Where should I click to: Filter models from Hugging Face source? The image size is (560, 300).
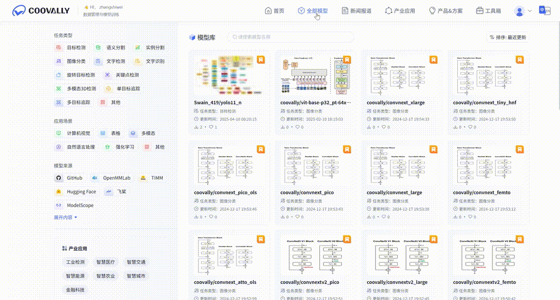tap(76, 192)
